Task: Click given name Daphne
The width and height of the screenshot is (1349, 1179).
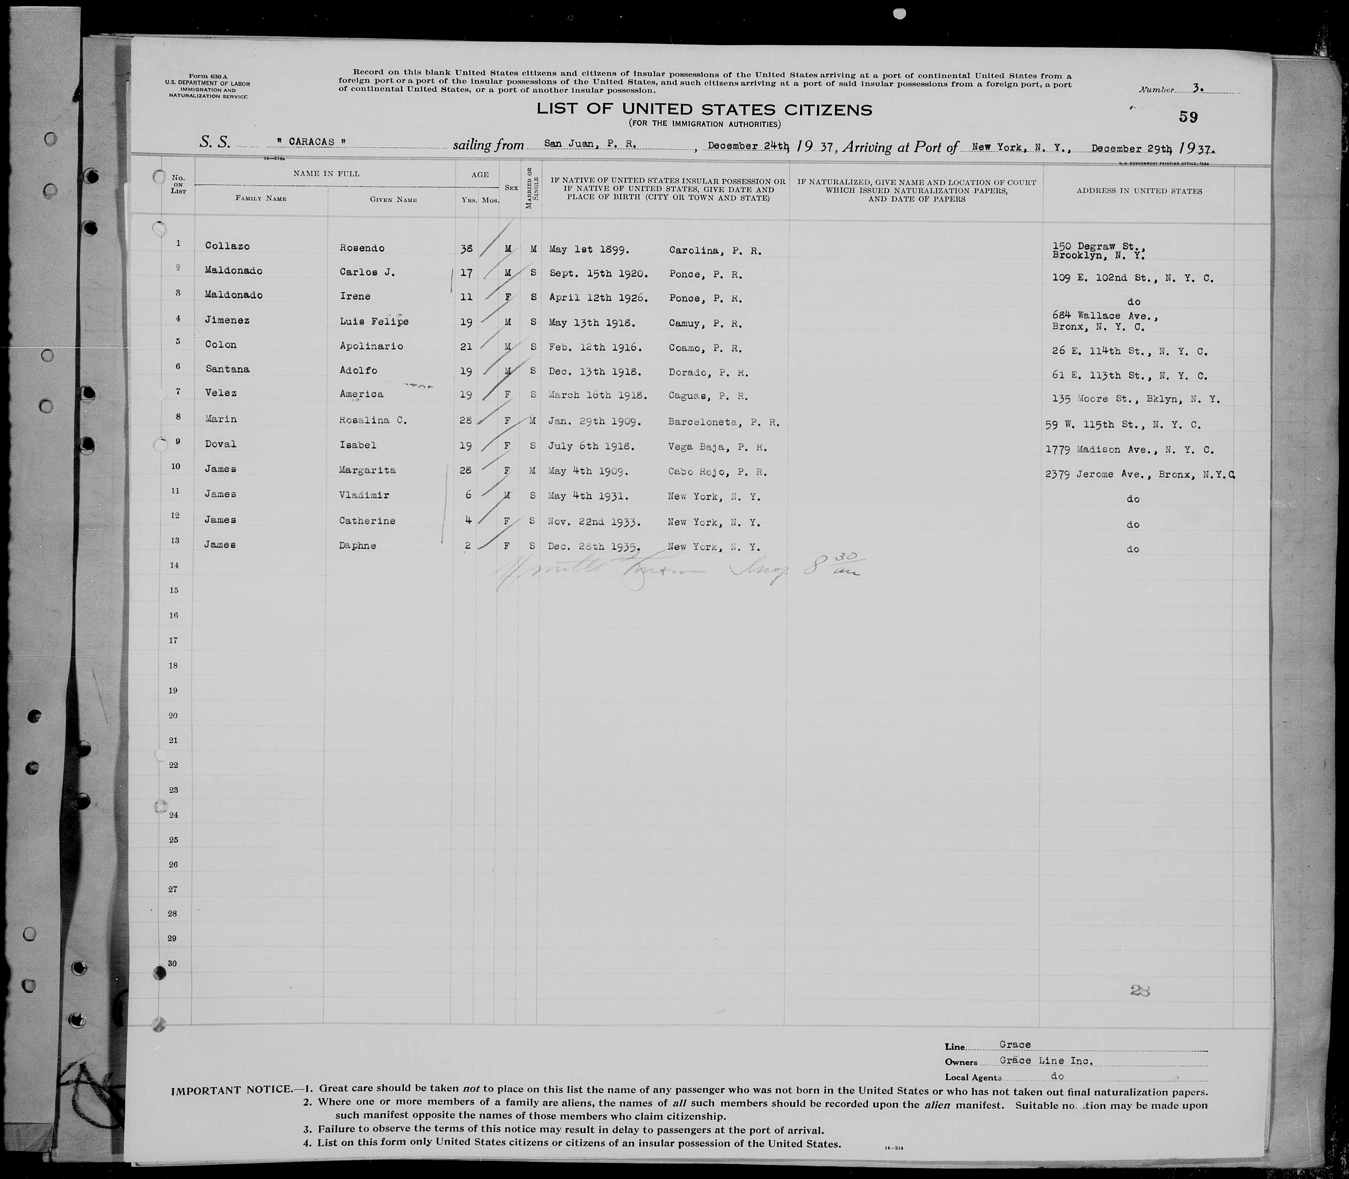Action: (x=357, y=545)
